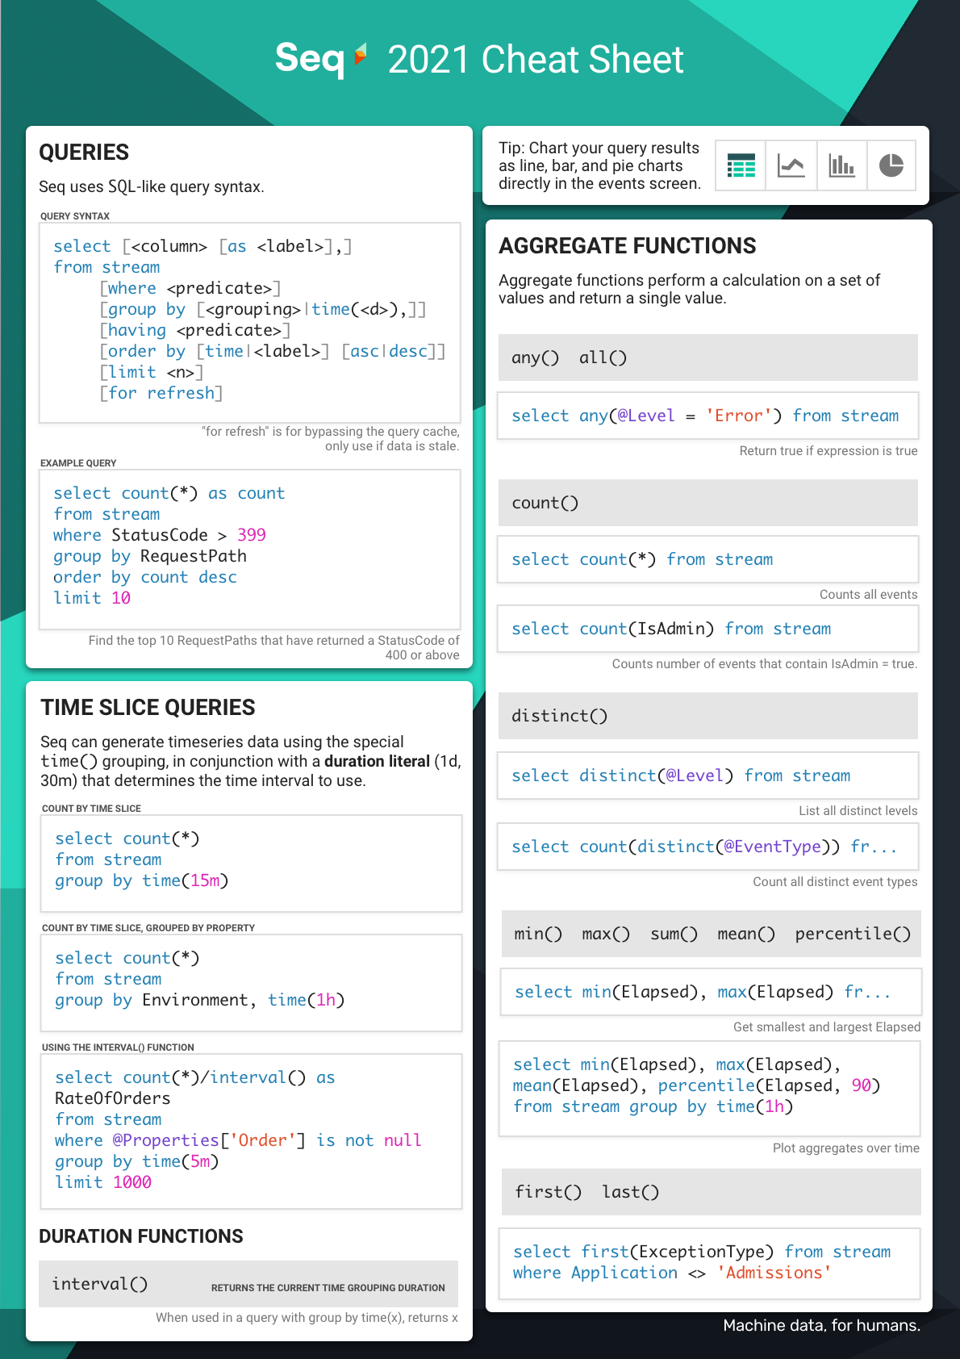This screenshot has height=1359, width=960.
Task: Click the 'limit 10' line
Action: point(92,598)
